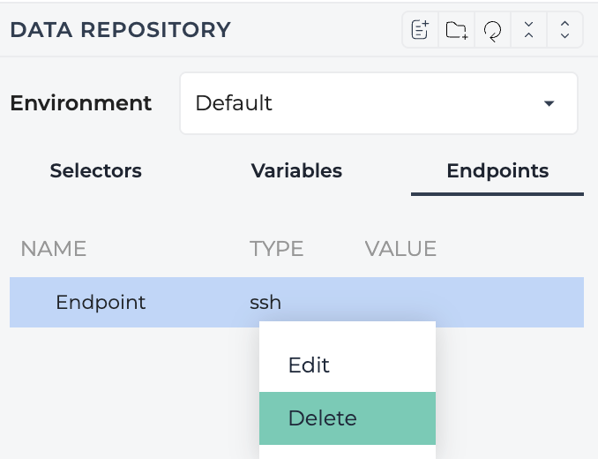Select the row named Endpoint
The width and height of the screenshot is (598, 459).
tap(296, 302)
